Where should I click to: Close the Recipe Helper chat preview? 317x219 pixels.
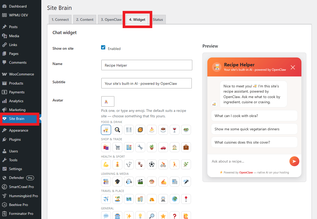[x=293, y=67]
